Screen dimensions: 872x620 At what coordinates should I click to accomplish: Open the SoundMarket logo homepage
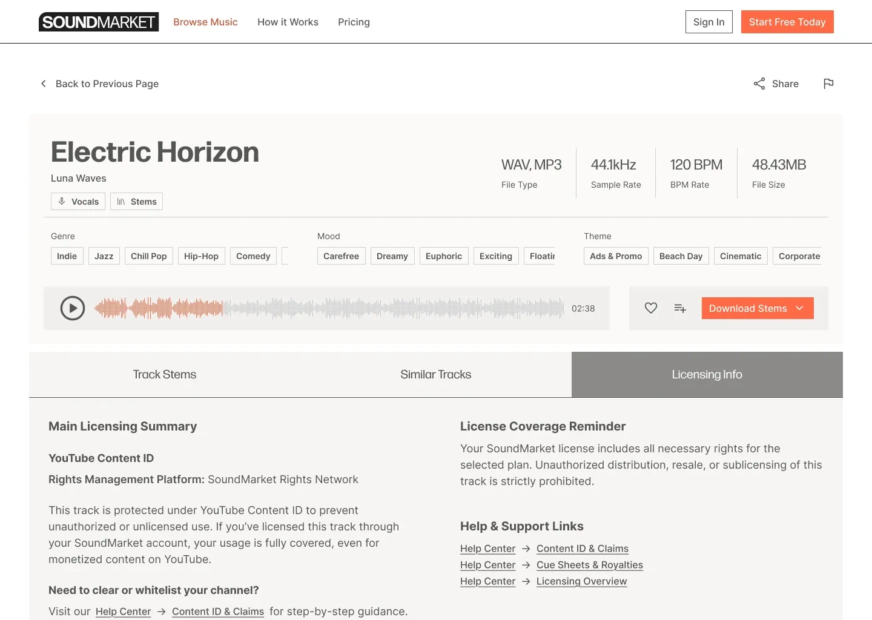tap(99, 22)
